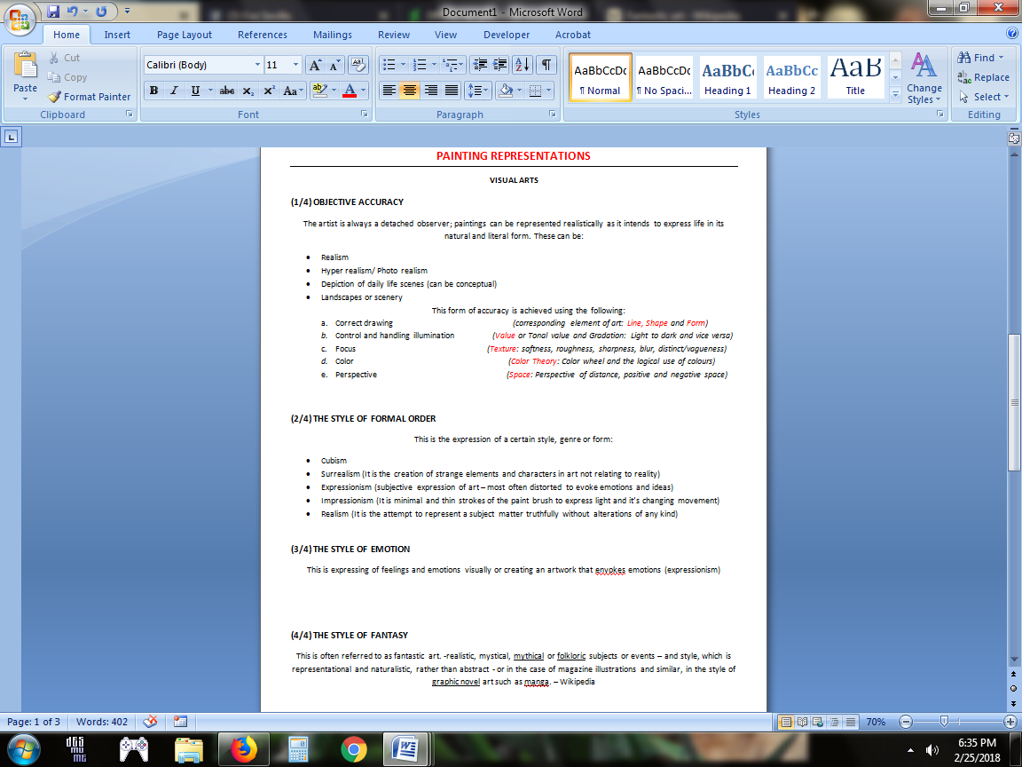Switch to the Review tab

click(x=394, y=35)
